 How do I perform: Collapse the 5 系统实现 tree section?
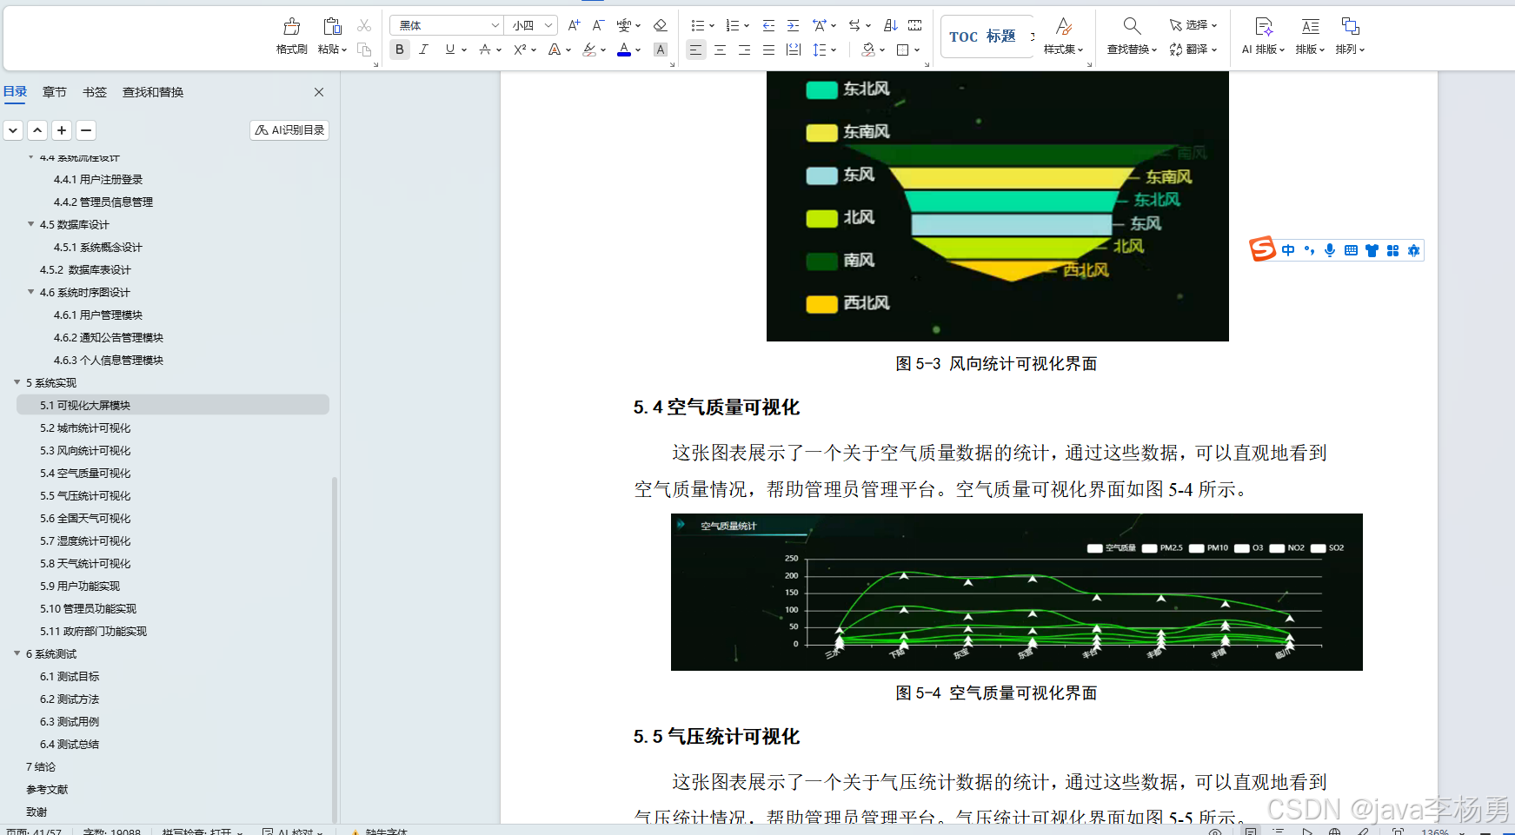click(17, 382)
